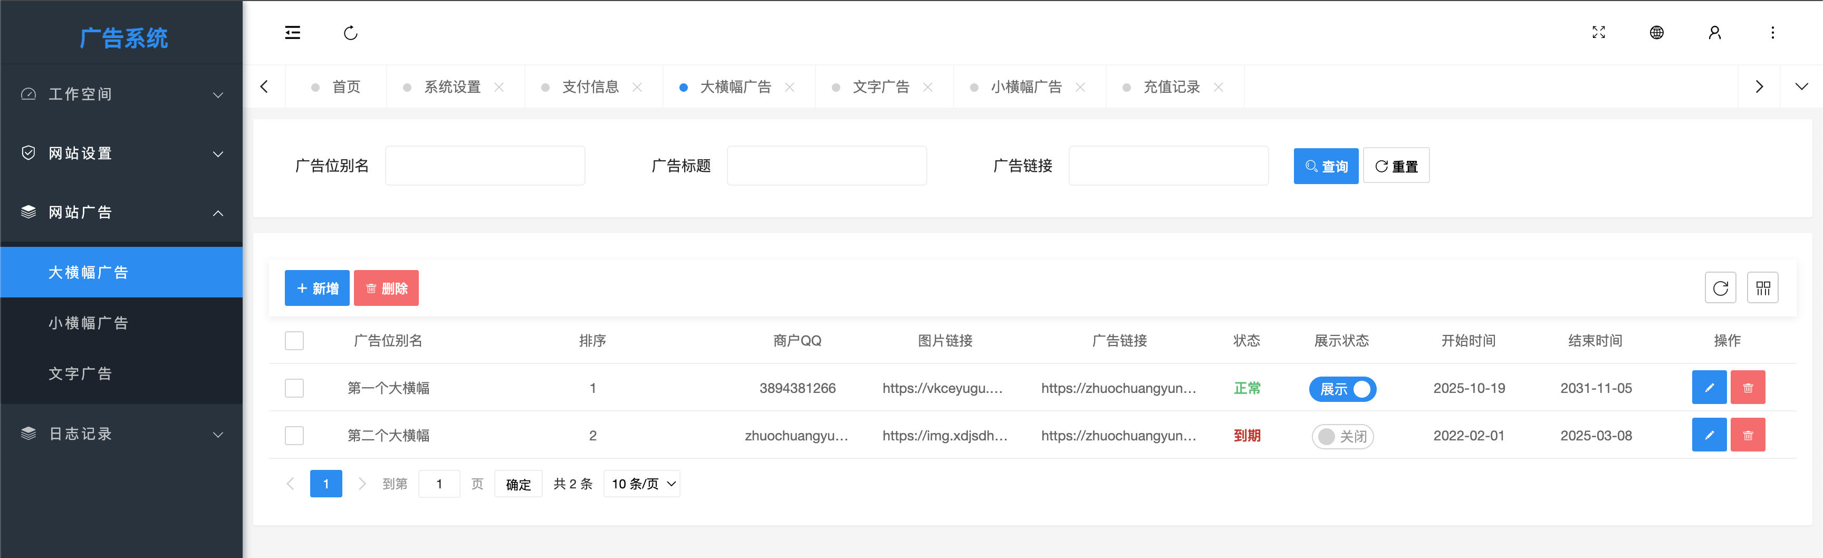Click the 确定 pagination confirm button
Viewport: 1823px width, 558px height.
(518, 484)
